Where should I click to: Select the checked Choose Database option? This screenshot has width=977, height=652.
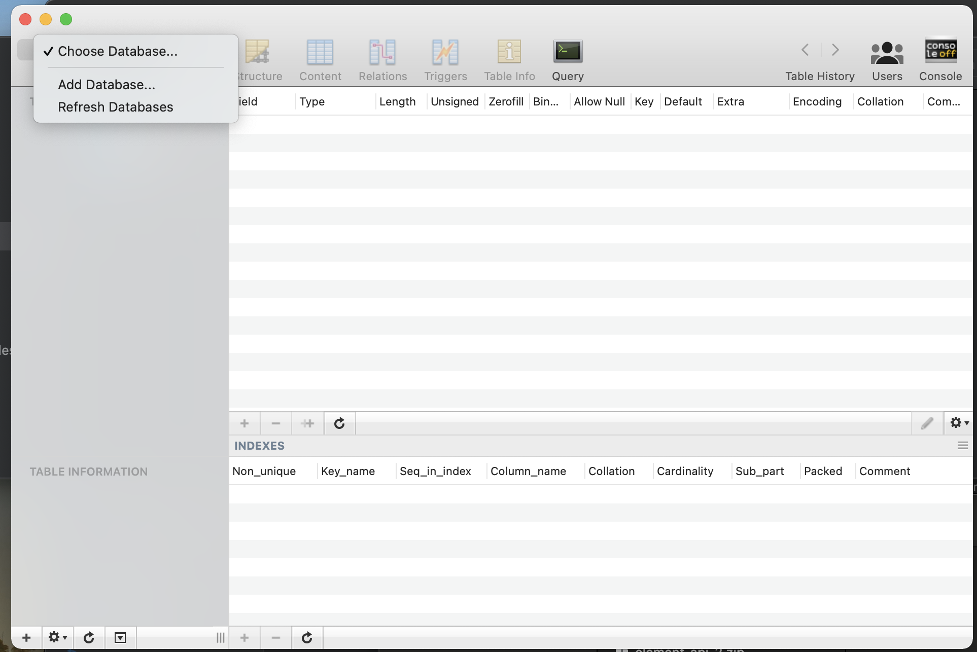117,51
